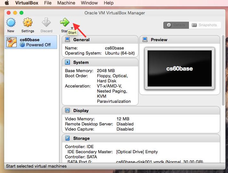Click the Preview section monitor icon
The width and height of the screenshot is (228, 173).
coord(145,40)
